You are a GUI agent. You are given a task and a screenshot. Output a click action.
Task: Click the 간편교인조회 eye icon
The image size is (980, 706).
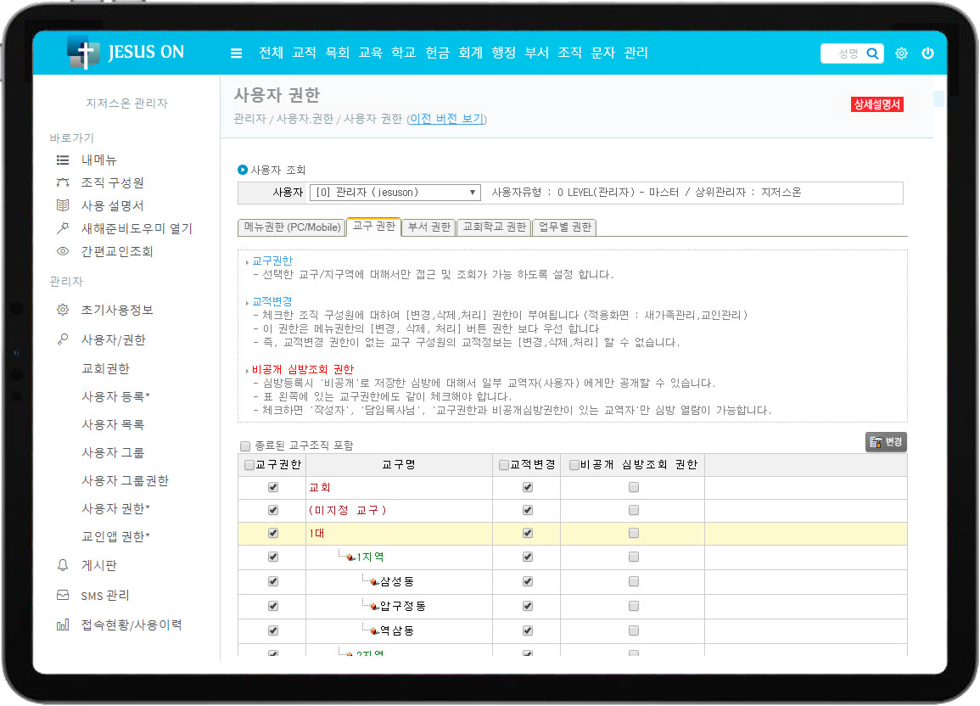[x=63, y=251]
